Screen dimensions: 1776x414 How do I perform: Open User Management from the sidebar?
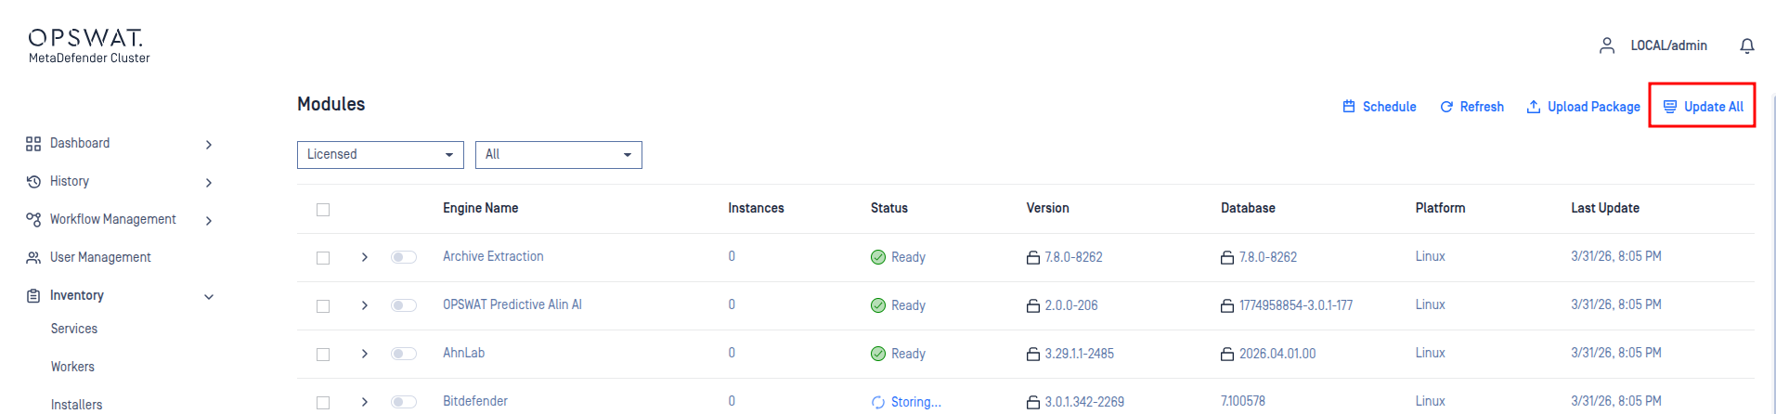pos(100,257)
